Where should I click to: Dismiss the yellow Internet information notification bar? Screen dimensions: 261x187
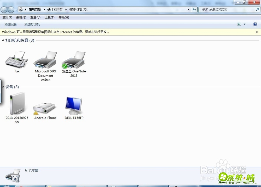[x=257, y=32]
